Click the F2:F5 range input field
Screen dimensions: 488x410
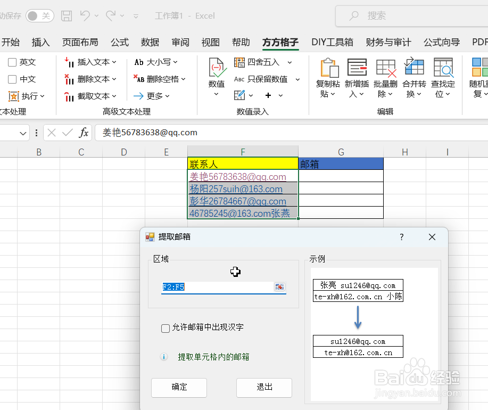[x=217, y=286]
